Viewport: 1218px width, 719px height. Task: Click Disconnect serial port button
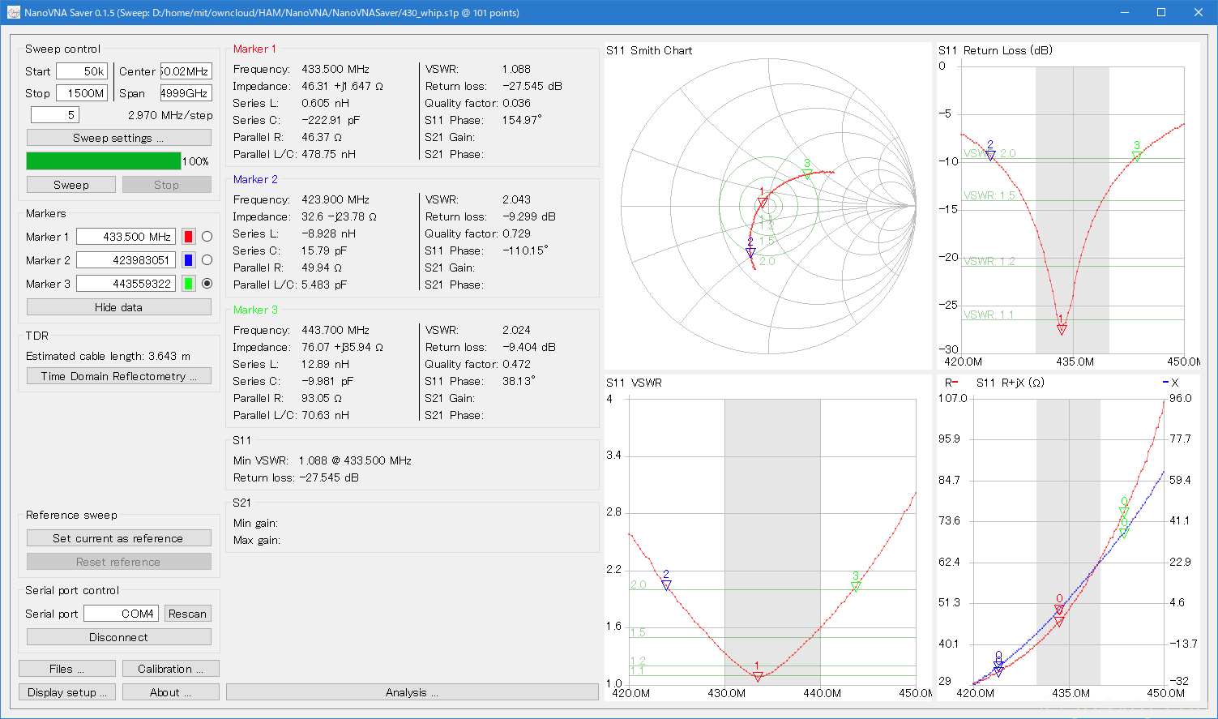point(119,637)
